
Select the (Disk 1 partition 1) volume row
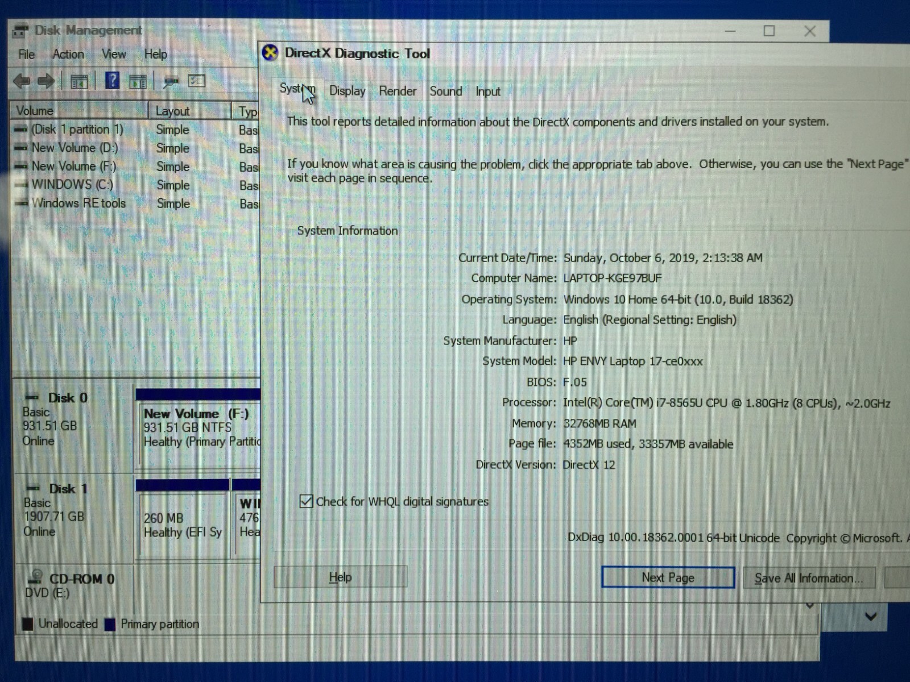point(135,129)
